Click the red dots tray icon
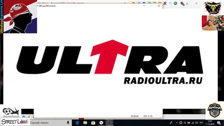Screen dimensions: 224x126 [185, 123]
